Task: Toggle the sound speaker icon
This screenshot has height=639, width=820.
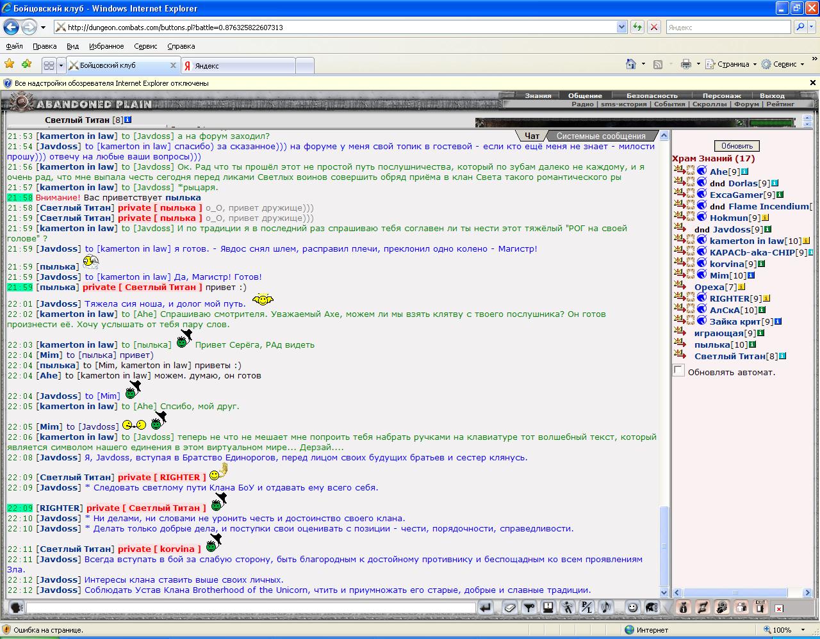Action: [x=605, y=608]
